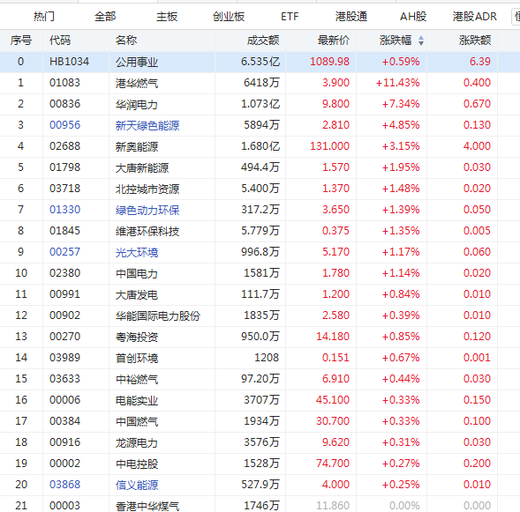The height and width of the screenshot is (512, 520).
Task: Open stock code link 03868
Action: pyautogui.click(x=64, y=485)
